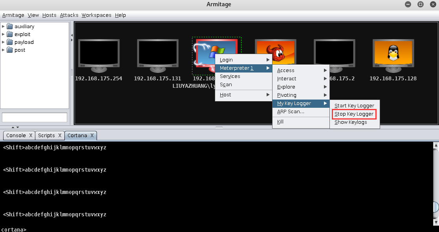This screenshot has width=439, height=232.
Task: Open the Attacks menu
Action: [x=69, y=15]
